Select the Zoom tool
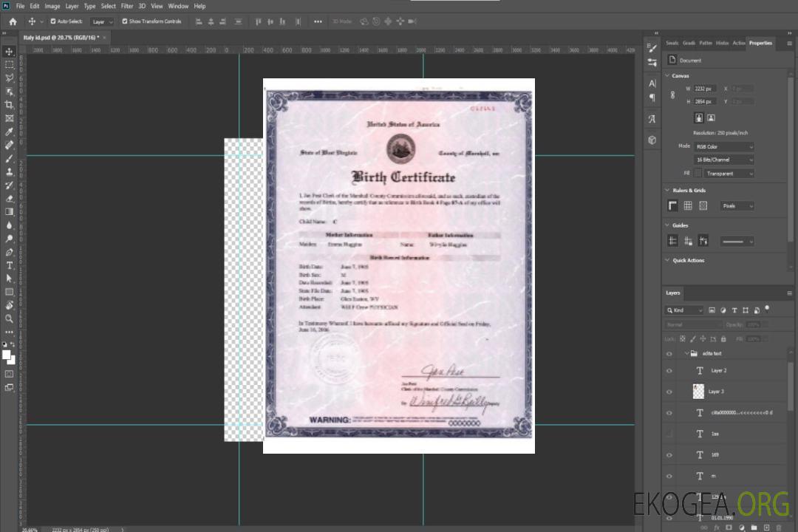 [9, 318]
